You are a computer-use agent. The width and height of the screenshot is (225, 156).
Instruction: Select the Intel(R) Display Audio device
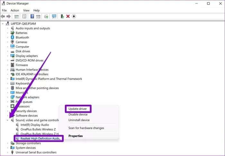click(x=35, y=125)
